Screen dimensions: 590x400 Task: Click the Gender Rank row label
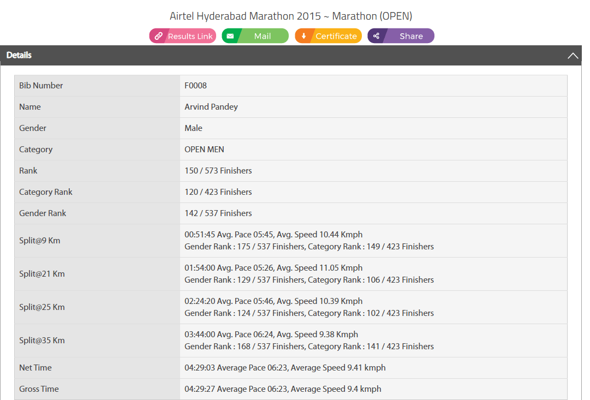43,213
